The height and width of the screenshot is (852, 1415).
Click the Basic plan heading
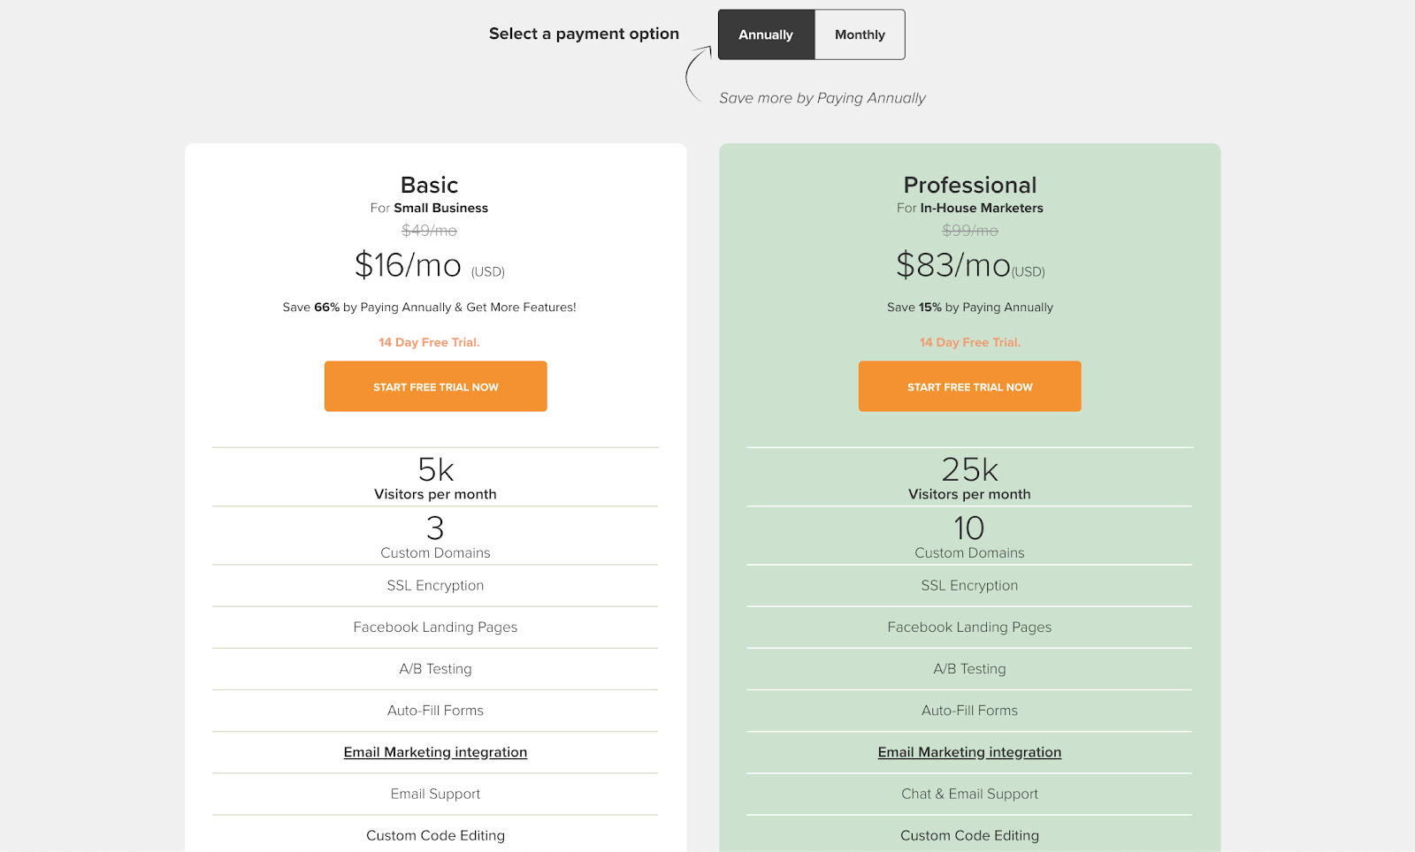pos(429,185)
